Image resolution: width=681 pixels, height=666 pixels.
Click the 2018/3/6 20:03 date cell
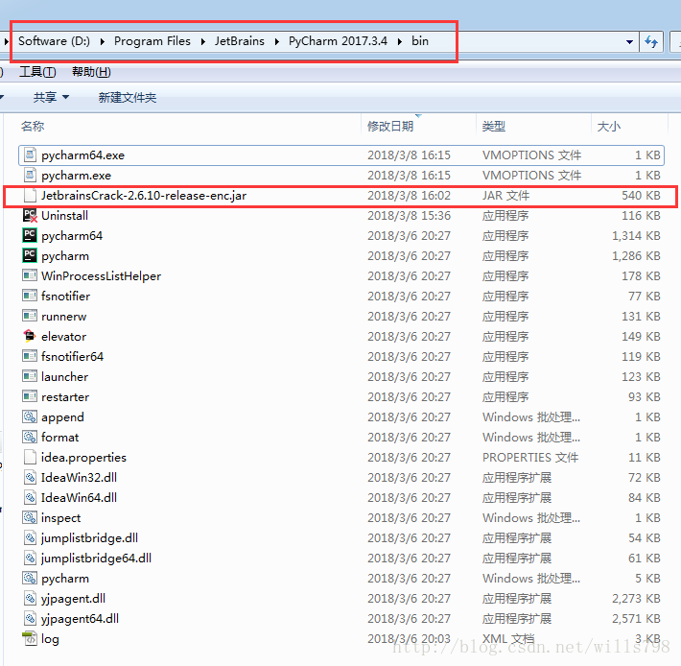pyautogui.click(x=409, y=638)
